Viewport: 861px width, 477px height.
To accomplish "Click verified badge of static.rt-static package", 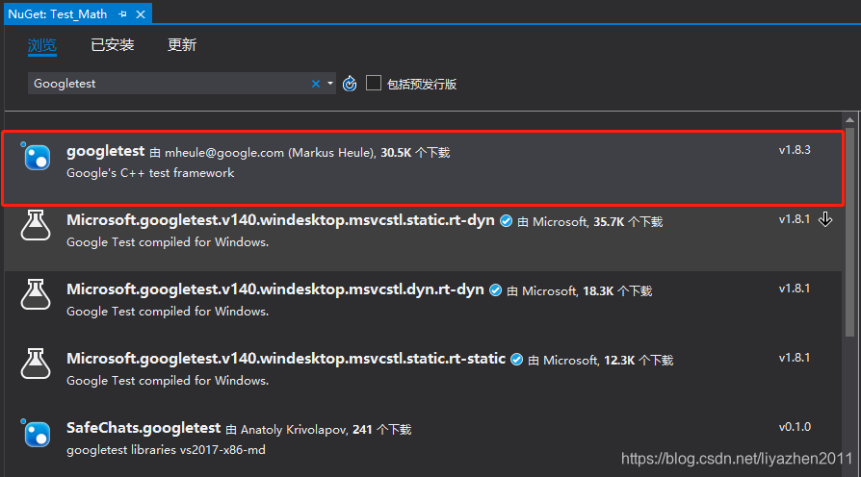I will (517, 359).
